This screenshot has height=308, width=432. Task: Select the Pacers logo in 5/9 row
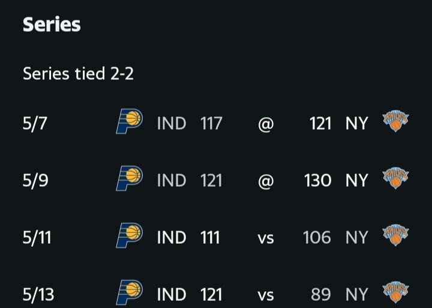[129, 178]
